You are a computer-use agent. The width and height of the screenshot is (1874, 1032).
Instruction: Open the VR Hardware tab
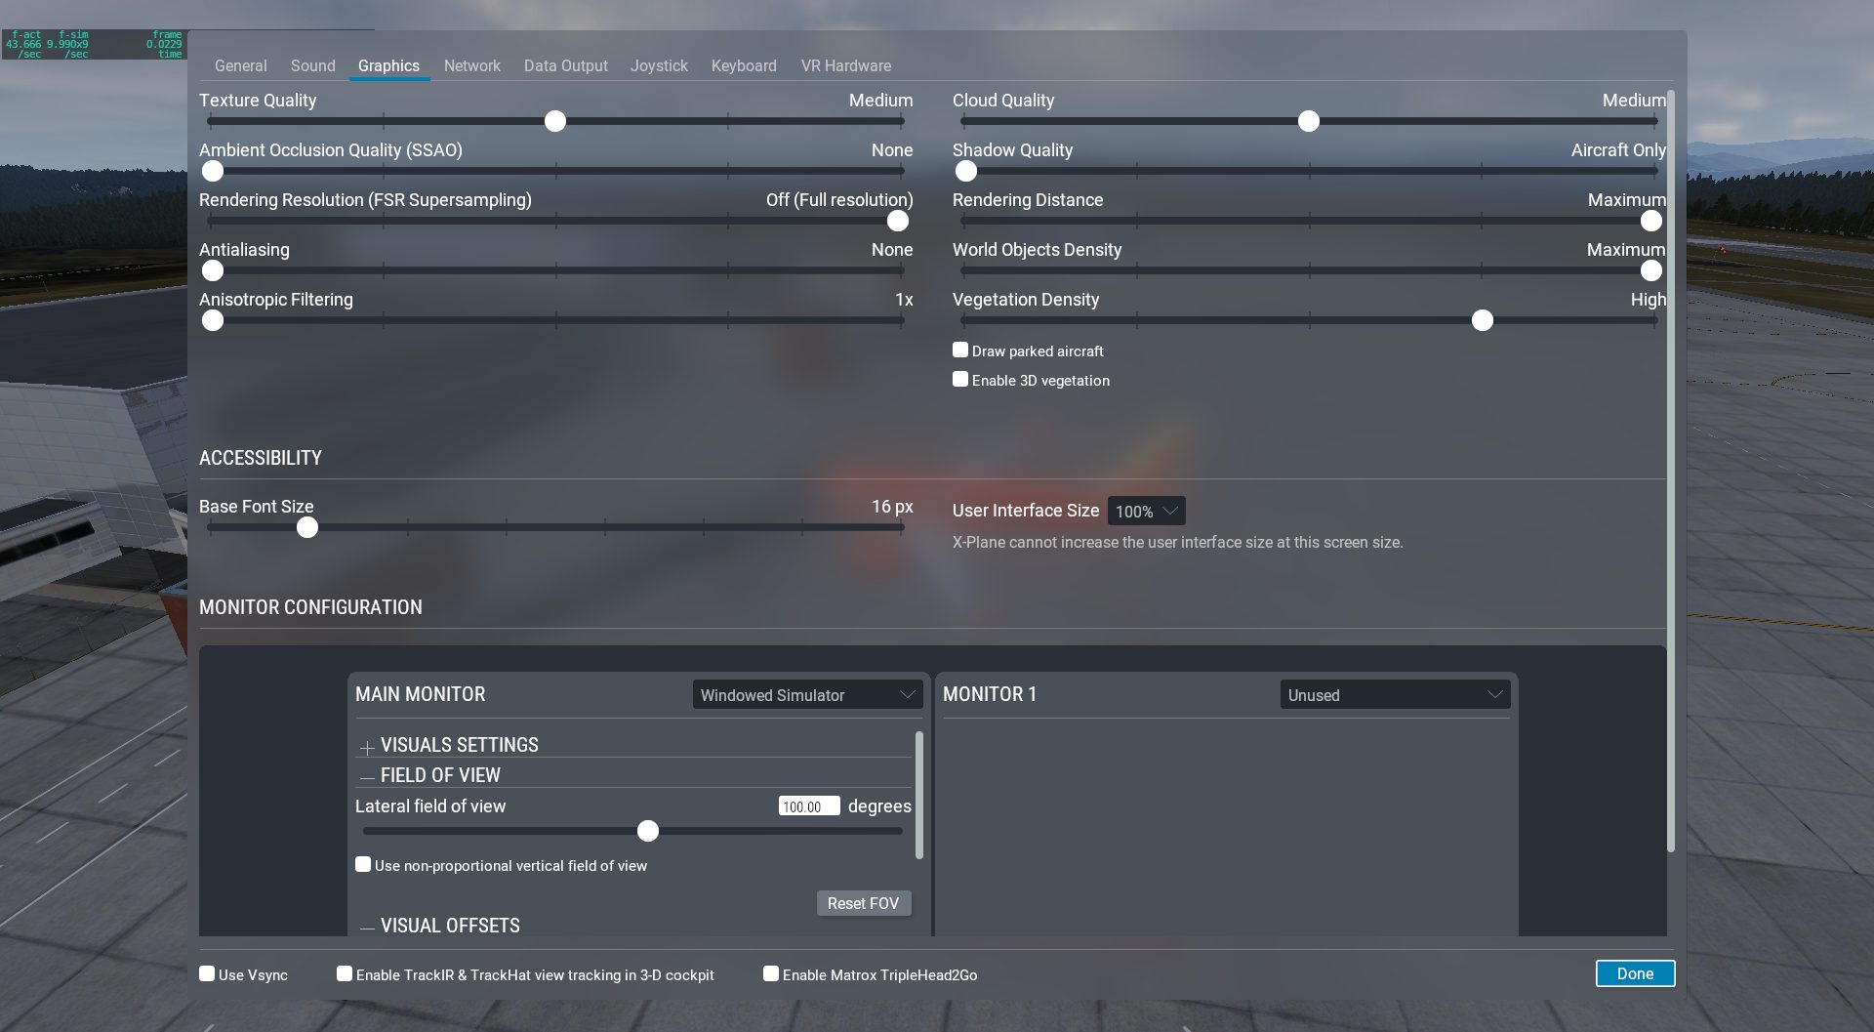pos(845,66)
